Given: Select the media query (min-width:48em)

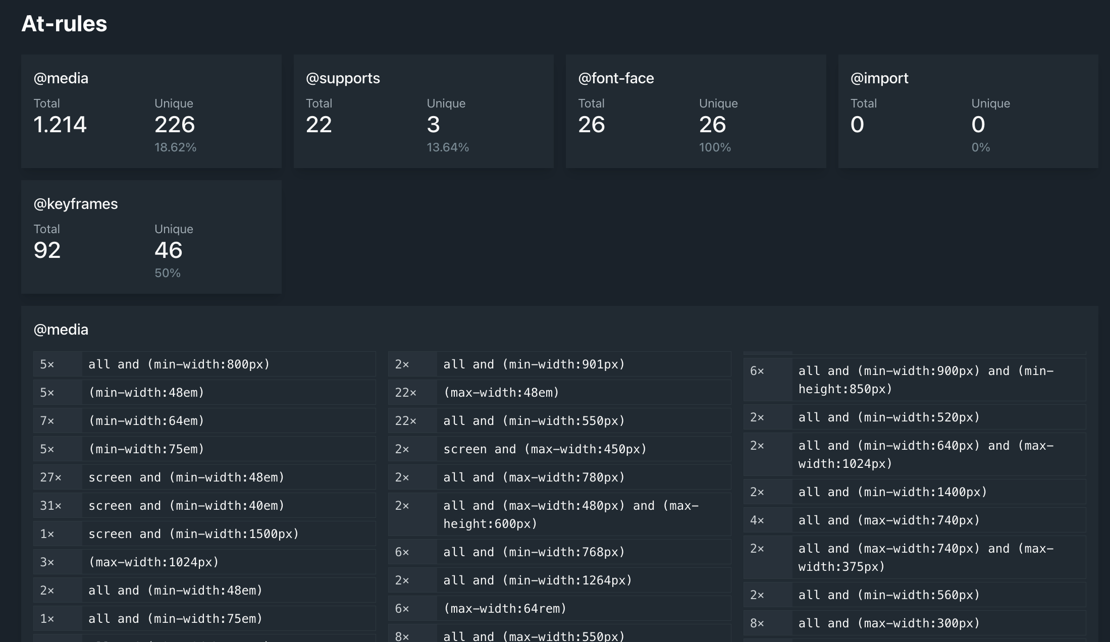Looking at the screenshot, I should coord(147,392).
